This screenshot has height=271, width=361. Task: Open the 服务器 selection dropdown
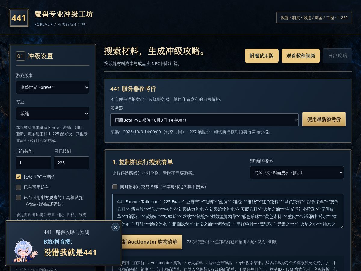click(x=205, y=120)
